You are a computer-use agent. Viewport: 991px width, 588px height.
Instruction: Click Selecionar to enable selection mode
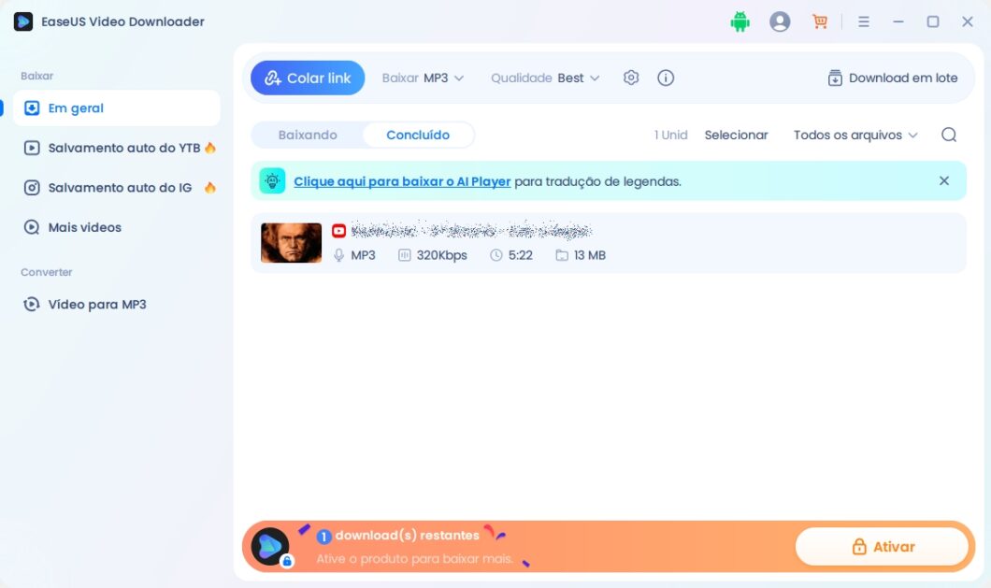(x=737, y=135)
